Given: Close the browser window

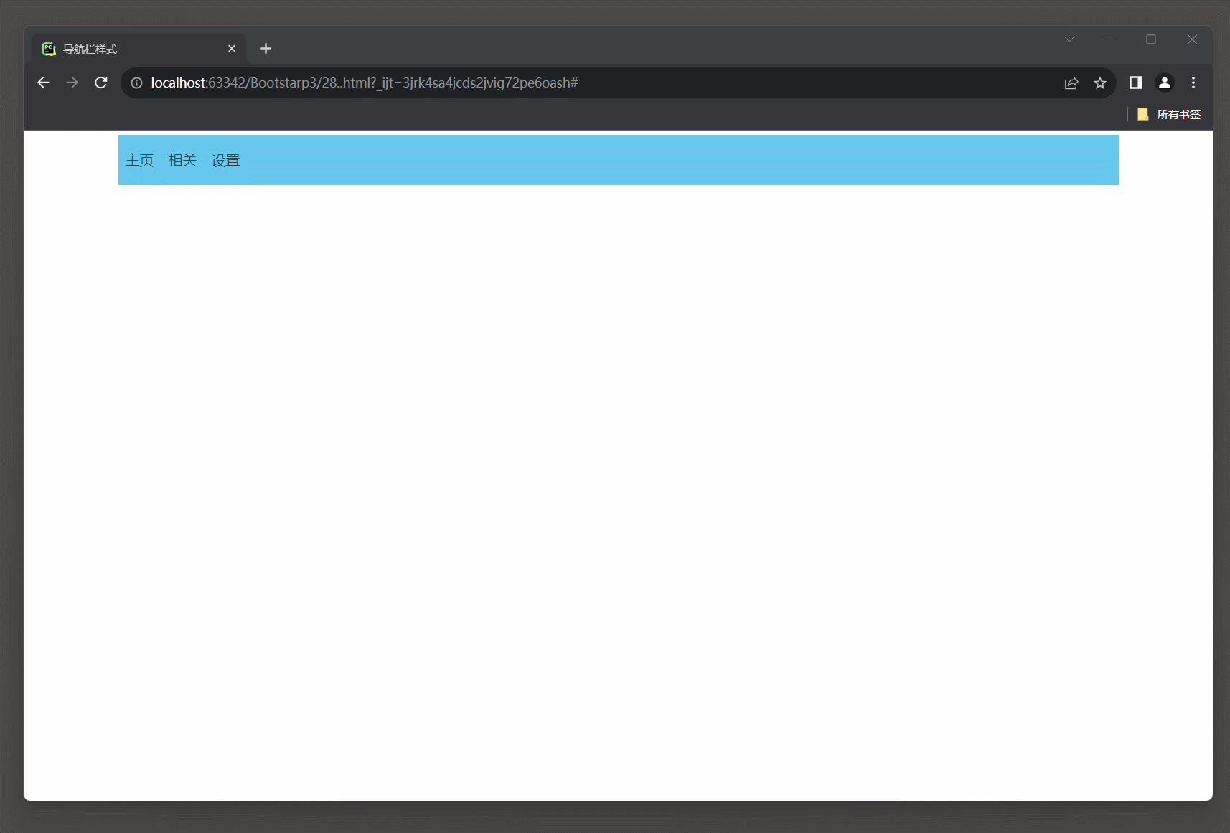Looking at the screenshot, I should (x=1192, y=39).
